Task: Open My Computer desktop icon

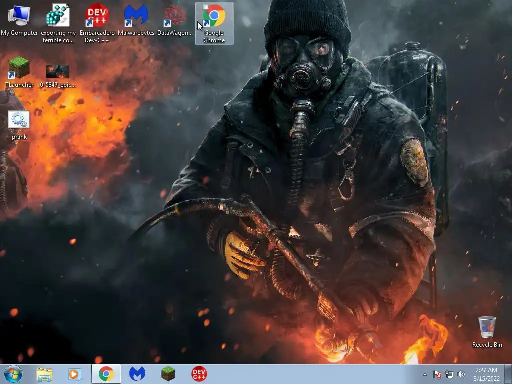Action: pyautogui.click(x=19, y=21)
